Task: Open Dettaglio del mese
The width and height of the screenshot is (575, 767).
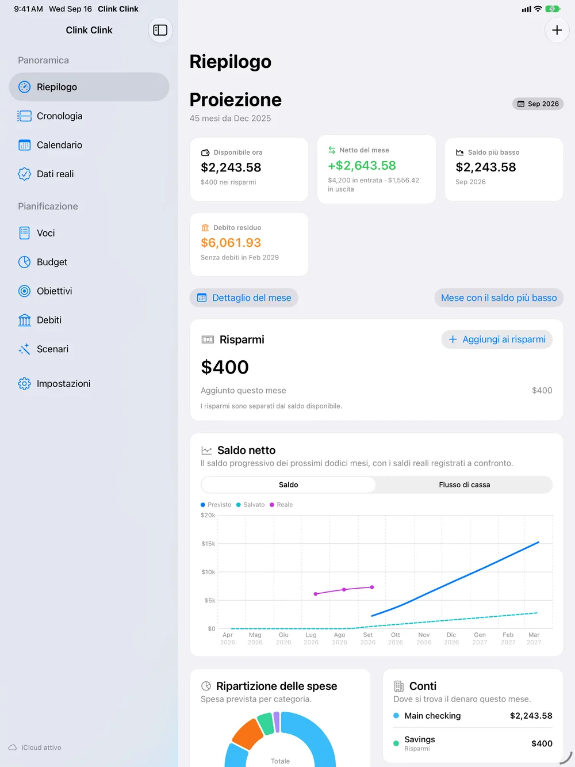Action: (244, 297)
